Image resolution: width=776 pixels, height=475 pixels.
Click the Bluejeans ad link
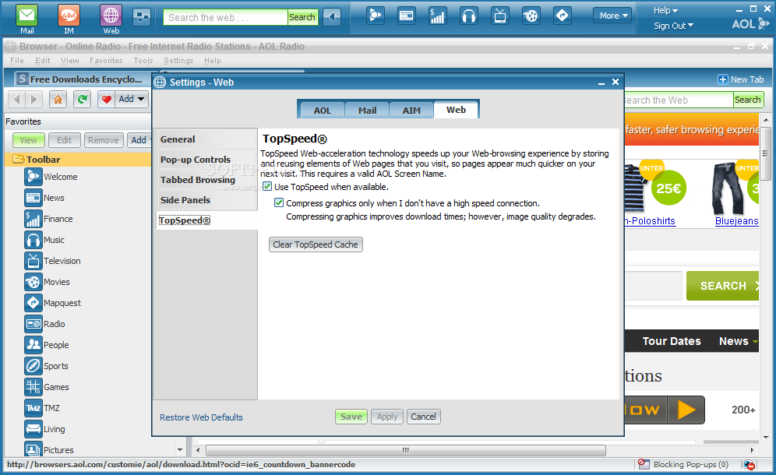(x=736, y=221)
